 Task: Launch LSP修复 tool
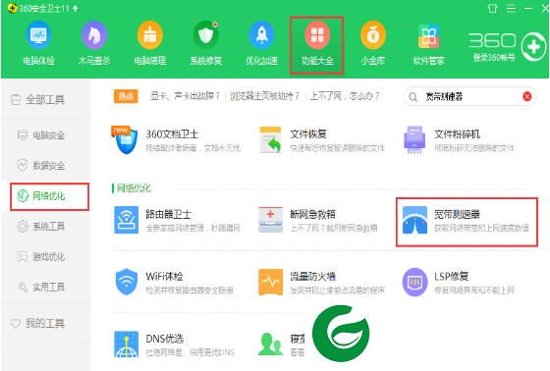[459, 283]
